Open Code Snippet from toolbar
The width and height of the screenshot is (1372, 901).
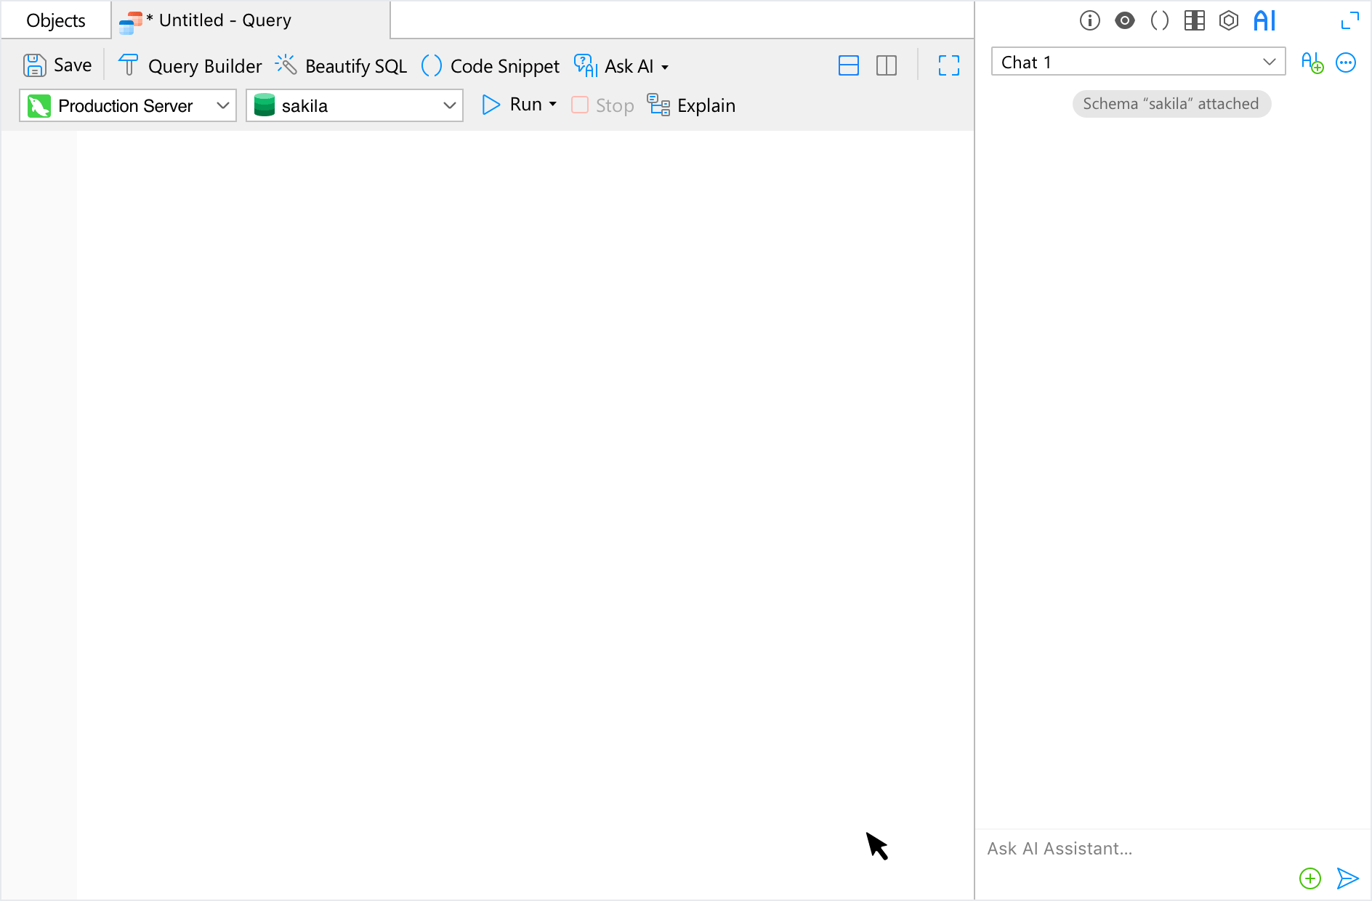(491, 66)
